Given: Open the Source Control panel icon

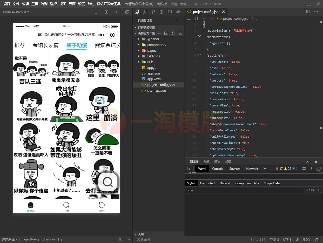Looking at the screenshot, I should point(153,12).
